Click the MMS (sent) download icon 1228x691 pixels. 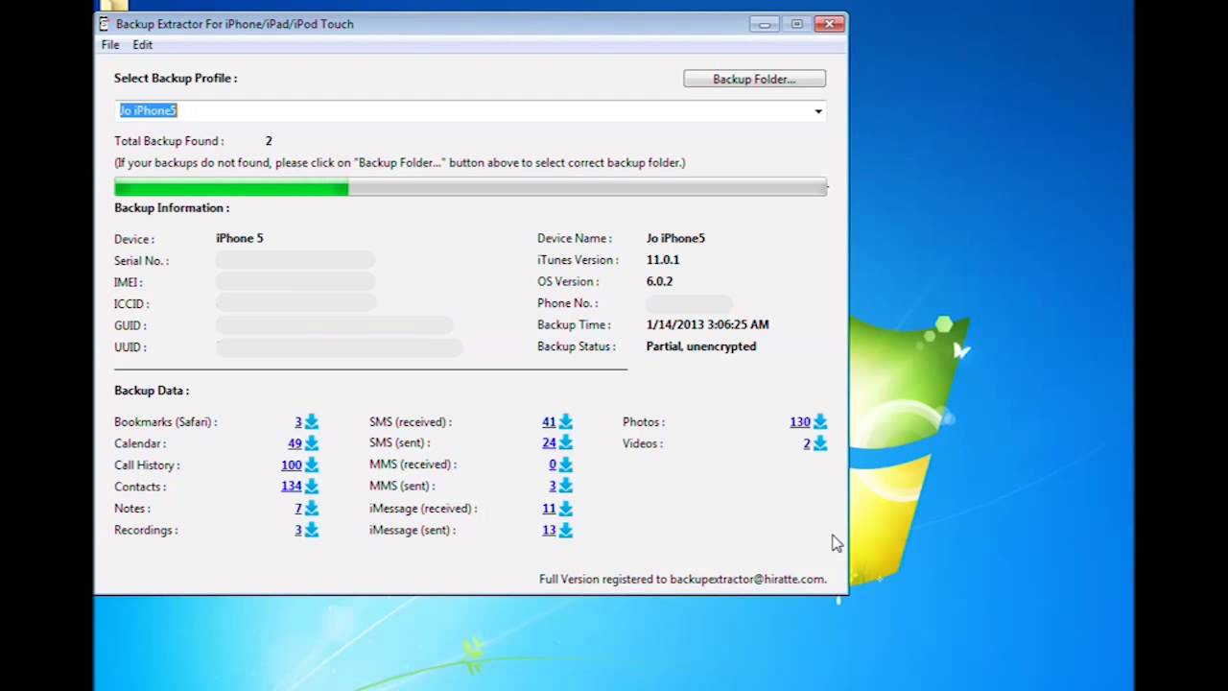tap(565, 486)
